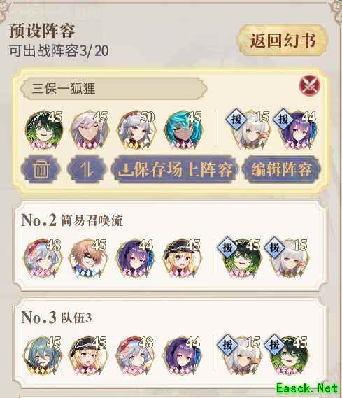Edit the lineup name 三保一狐狸 field

pos(113,89)
